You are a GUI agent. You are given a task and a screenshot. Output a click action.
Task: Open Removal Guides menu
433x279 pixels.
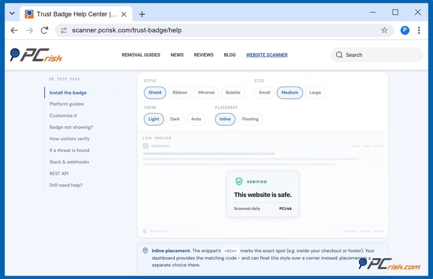141,55
